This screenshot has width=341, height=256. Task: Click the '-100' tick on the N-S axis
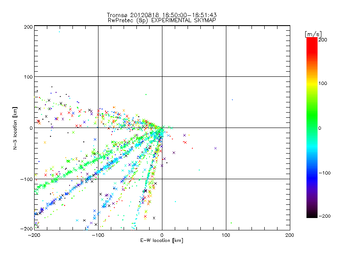click(x=26, y=179)
